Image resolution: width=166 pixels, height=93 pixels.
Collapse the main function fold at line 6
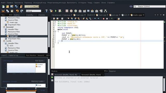(x=55, y=31)
